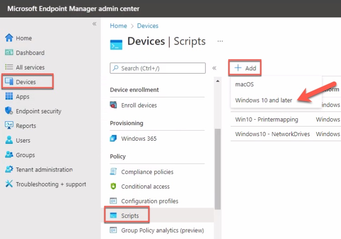Click the Devices Scripts header console icon
341x239 pixels.
(116, 45)
